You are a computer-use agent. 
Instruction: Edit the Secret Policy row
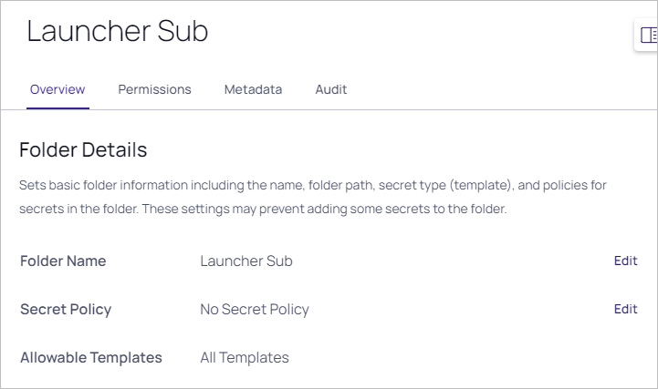coord(625,309)
